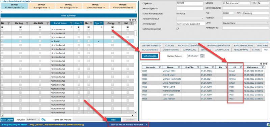Expand the Land dropdown showing Deutschland
Viewport: 270px width, 127px height.
coord(245,23)
